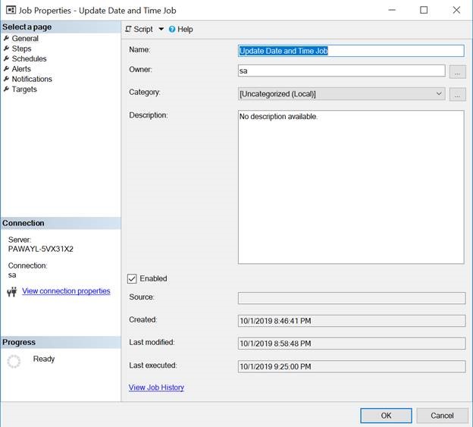The width and height of the screenshot is (473, 427).
Task: Click the wrench icon next to Alerts
Action: pos(7,69)
